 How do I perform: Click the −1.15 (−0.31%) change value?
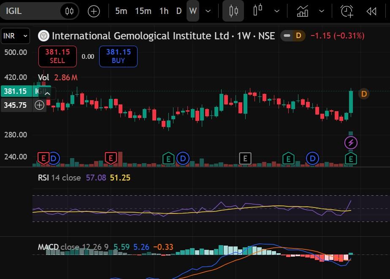(338, 36)
